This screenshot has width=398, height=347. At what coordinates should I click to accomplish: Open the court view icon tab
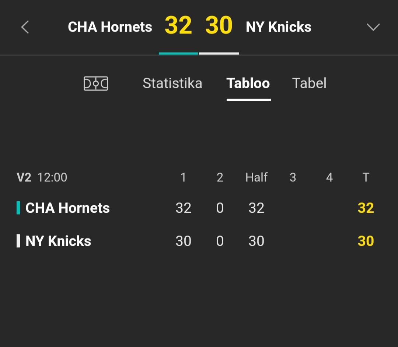(x=96, y=84)
